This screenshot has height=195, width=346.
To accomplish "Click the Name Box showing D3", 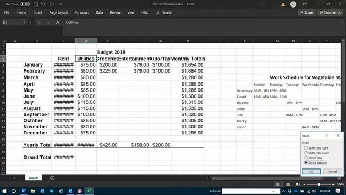I will (x=12, y=22).
